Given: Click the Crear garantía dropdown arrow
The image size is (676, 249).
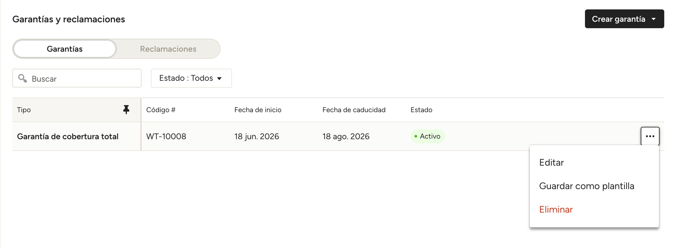Looking at the screenshot, I should coord(654,19).
